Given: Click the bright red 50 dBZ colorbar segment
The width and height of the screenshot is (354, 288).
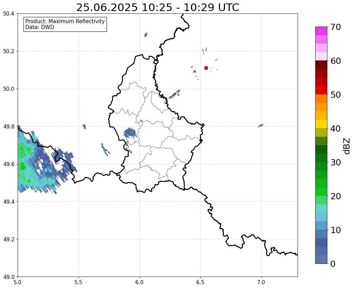Looking at the screenshot, I should click(321, 90).
